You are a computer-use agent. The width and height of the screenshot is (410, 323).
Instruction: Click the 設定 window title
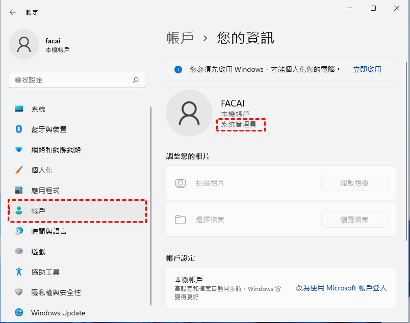point(32,12)
